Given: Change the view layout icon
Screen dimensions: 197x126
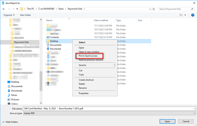Looking at the screenshot, I should [x=181, y=15].
